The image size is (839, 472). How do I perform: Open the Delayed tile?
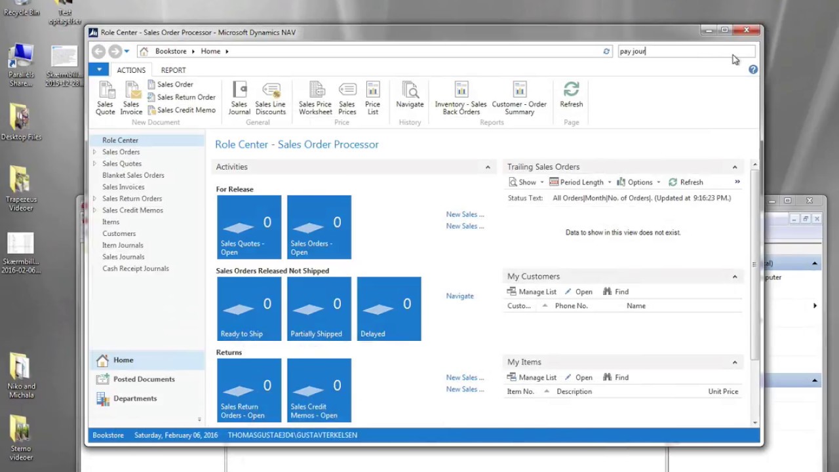(389, 309)
